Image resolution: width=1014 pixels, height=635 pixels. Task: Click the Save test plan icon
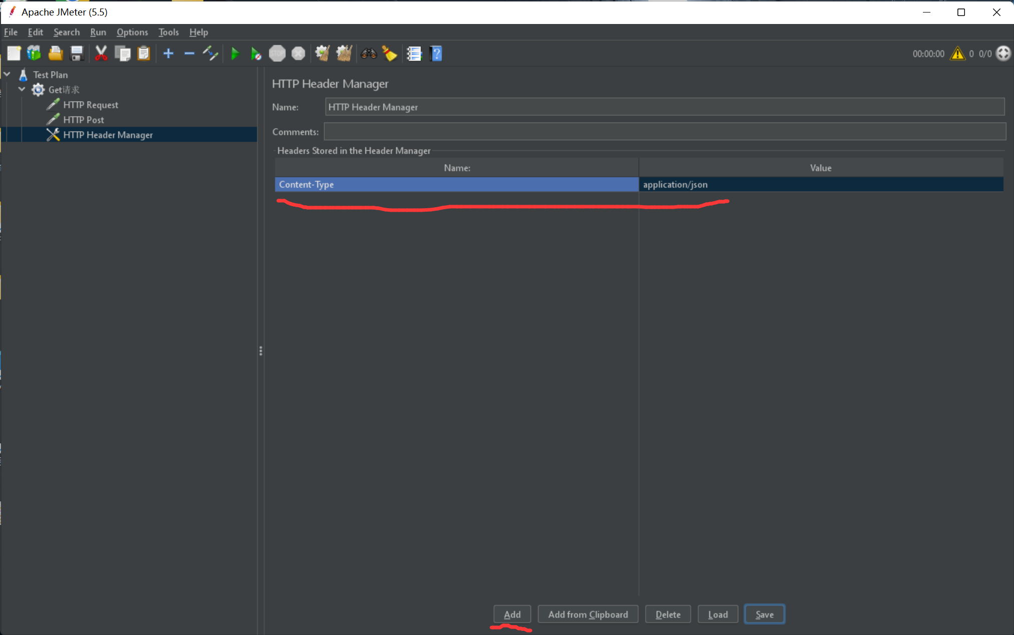77,54
